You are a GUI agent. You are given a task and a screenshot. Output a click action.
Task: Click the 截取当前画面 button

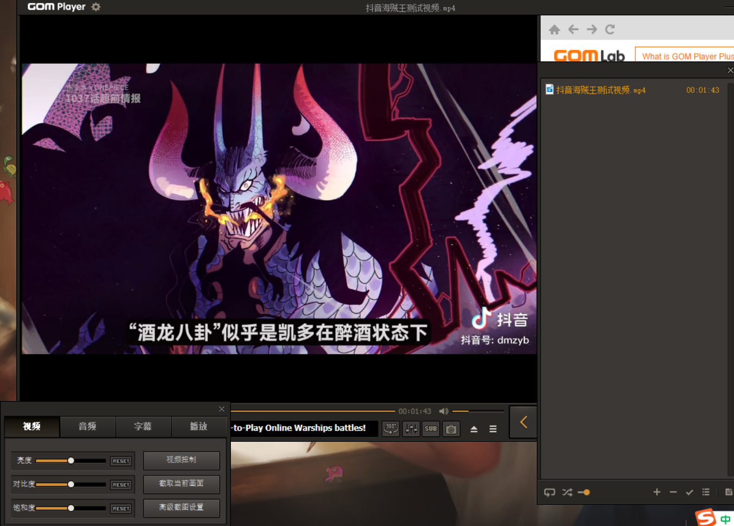(181, 484)
